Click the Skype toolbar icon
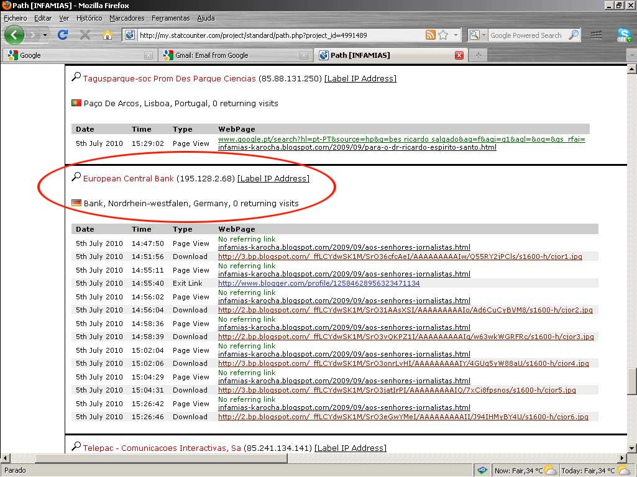 click(x=624, y=35)
